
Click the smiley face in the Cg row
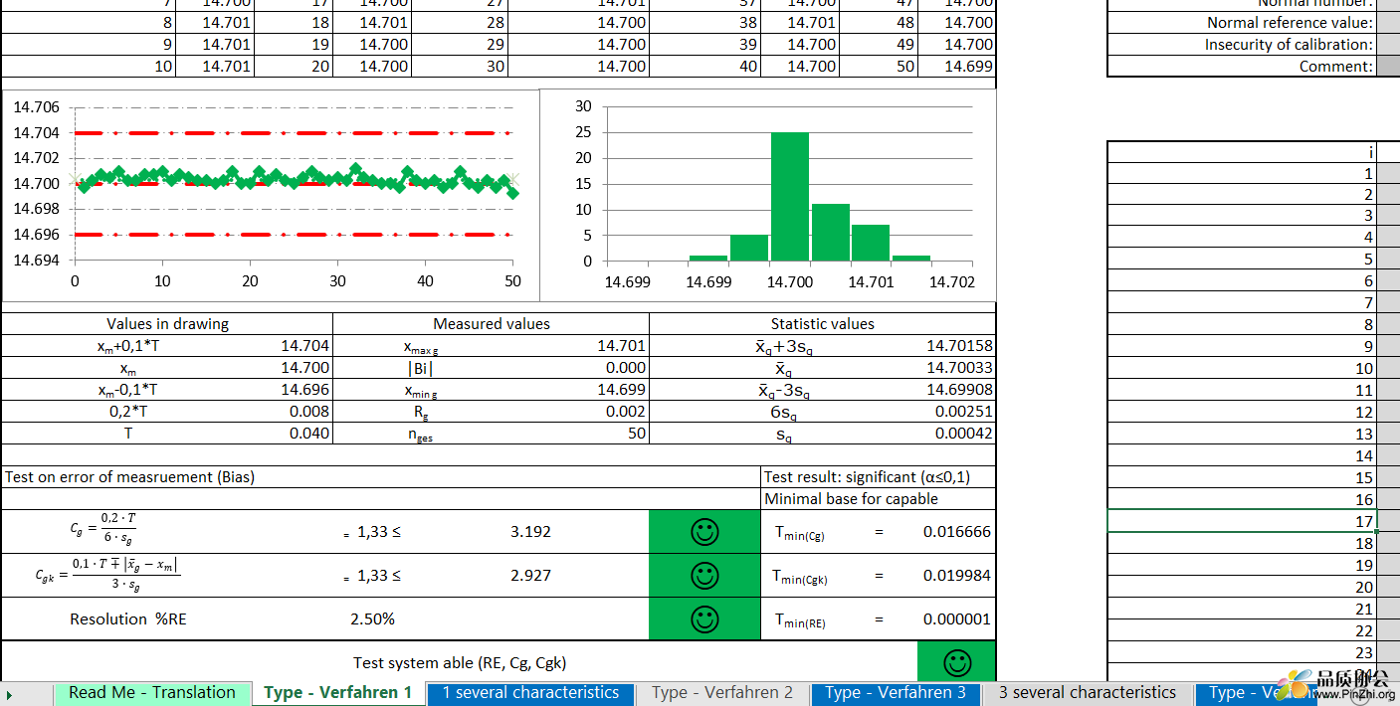[704, 532]
